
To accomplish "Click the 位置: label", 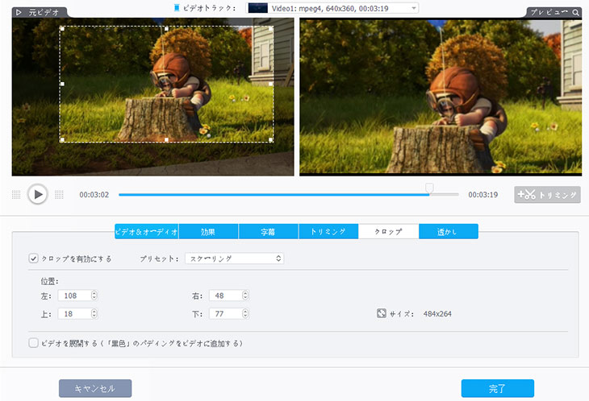I will pyautogui.click(x=49, y=281).
